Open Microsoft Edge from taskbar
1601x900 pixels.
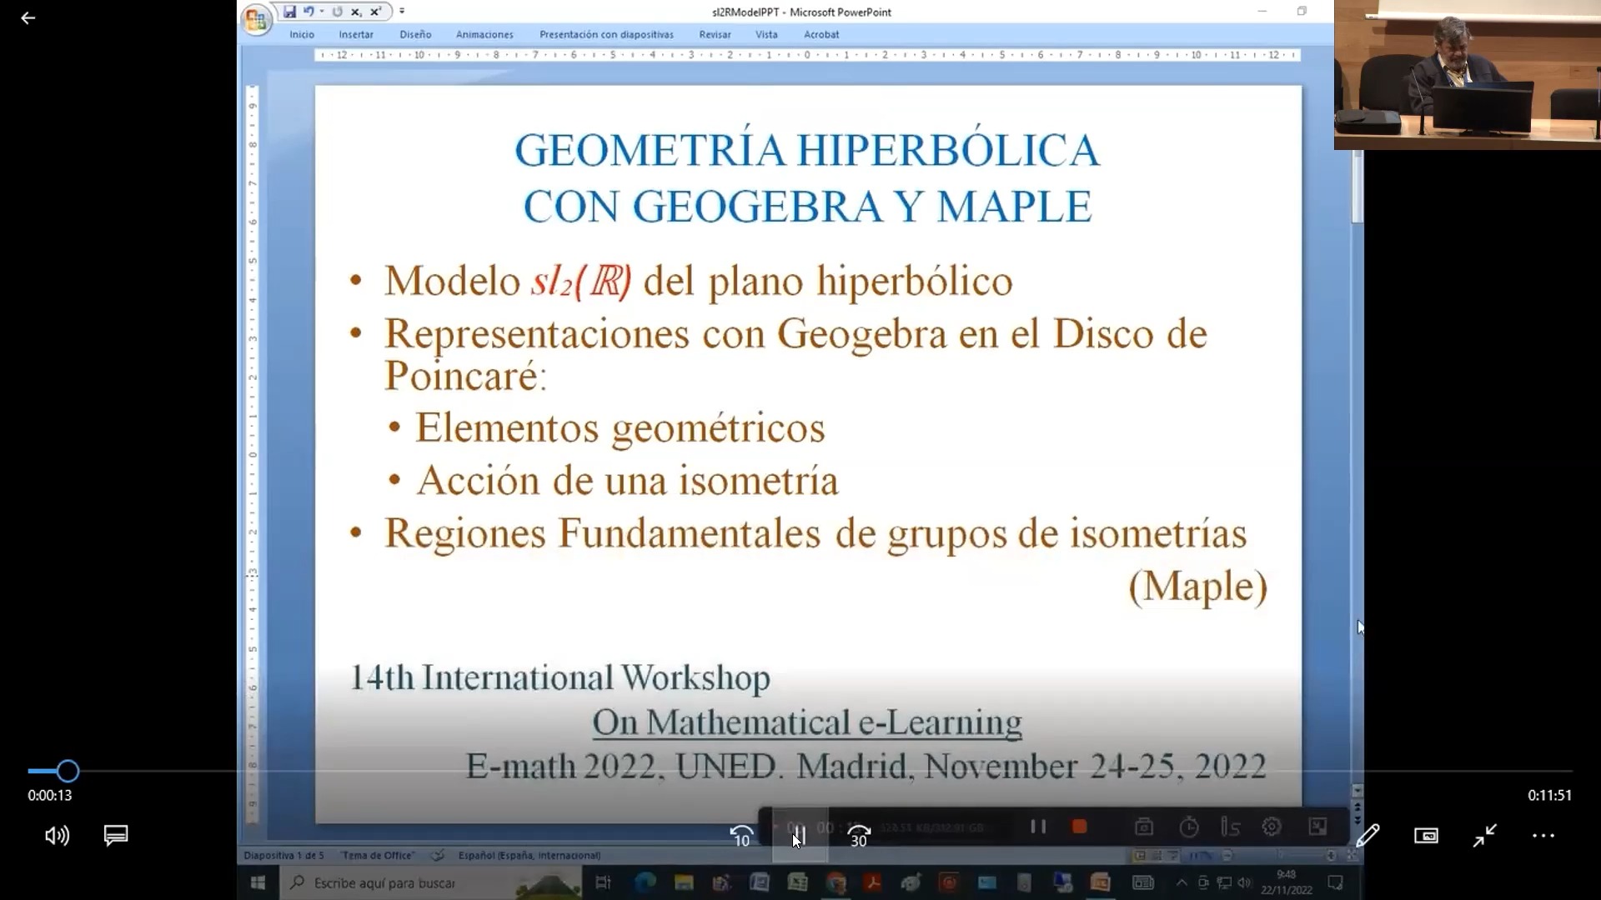click(x=645, y=882)
